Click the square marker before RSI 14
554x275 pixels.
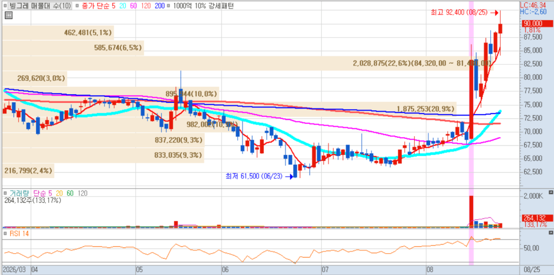tap(5, 233)
